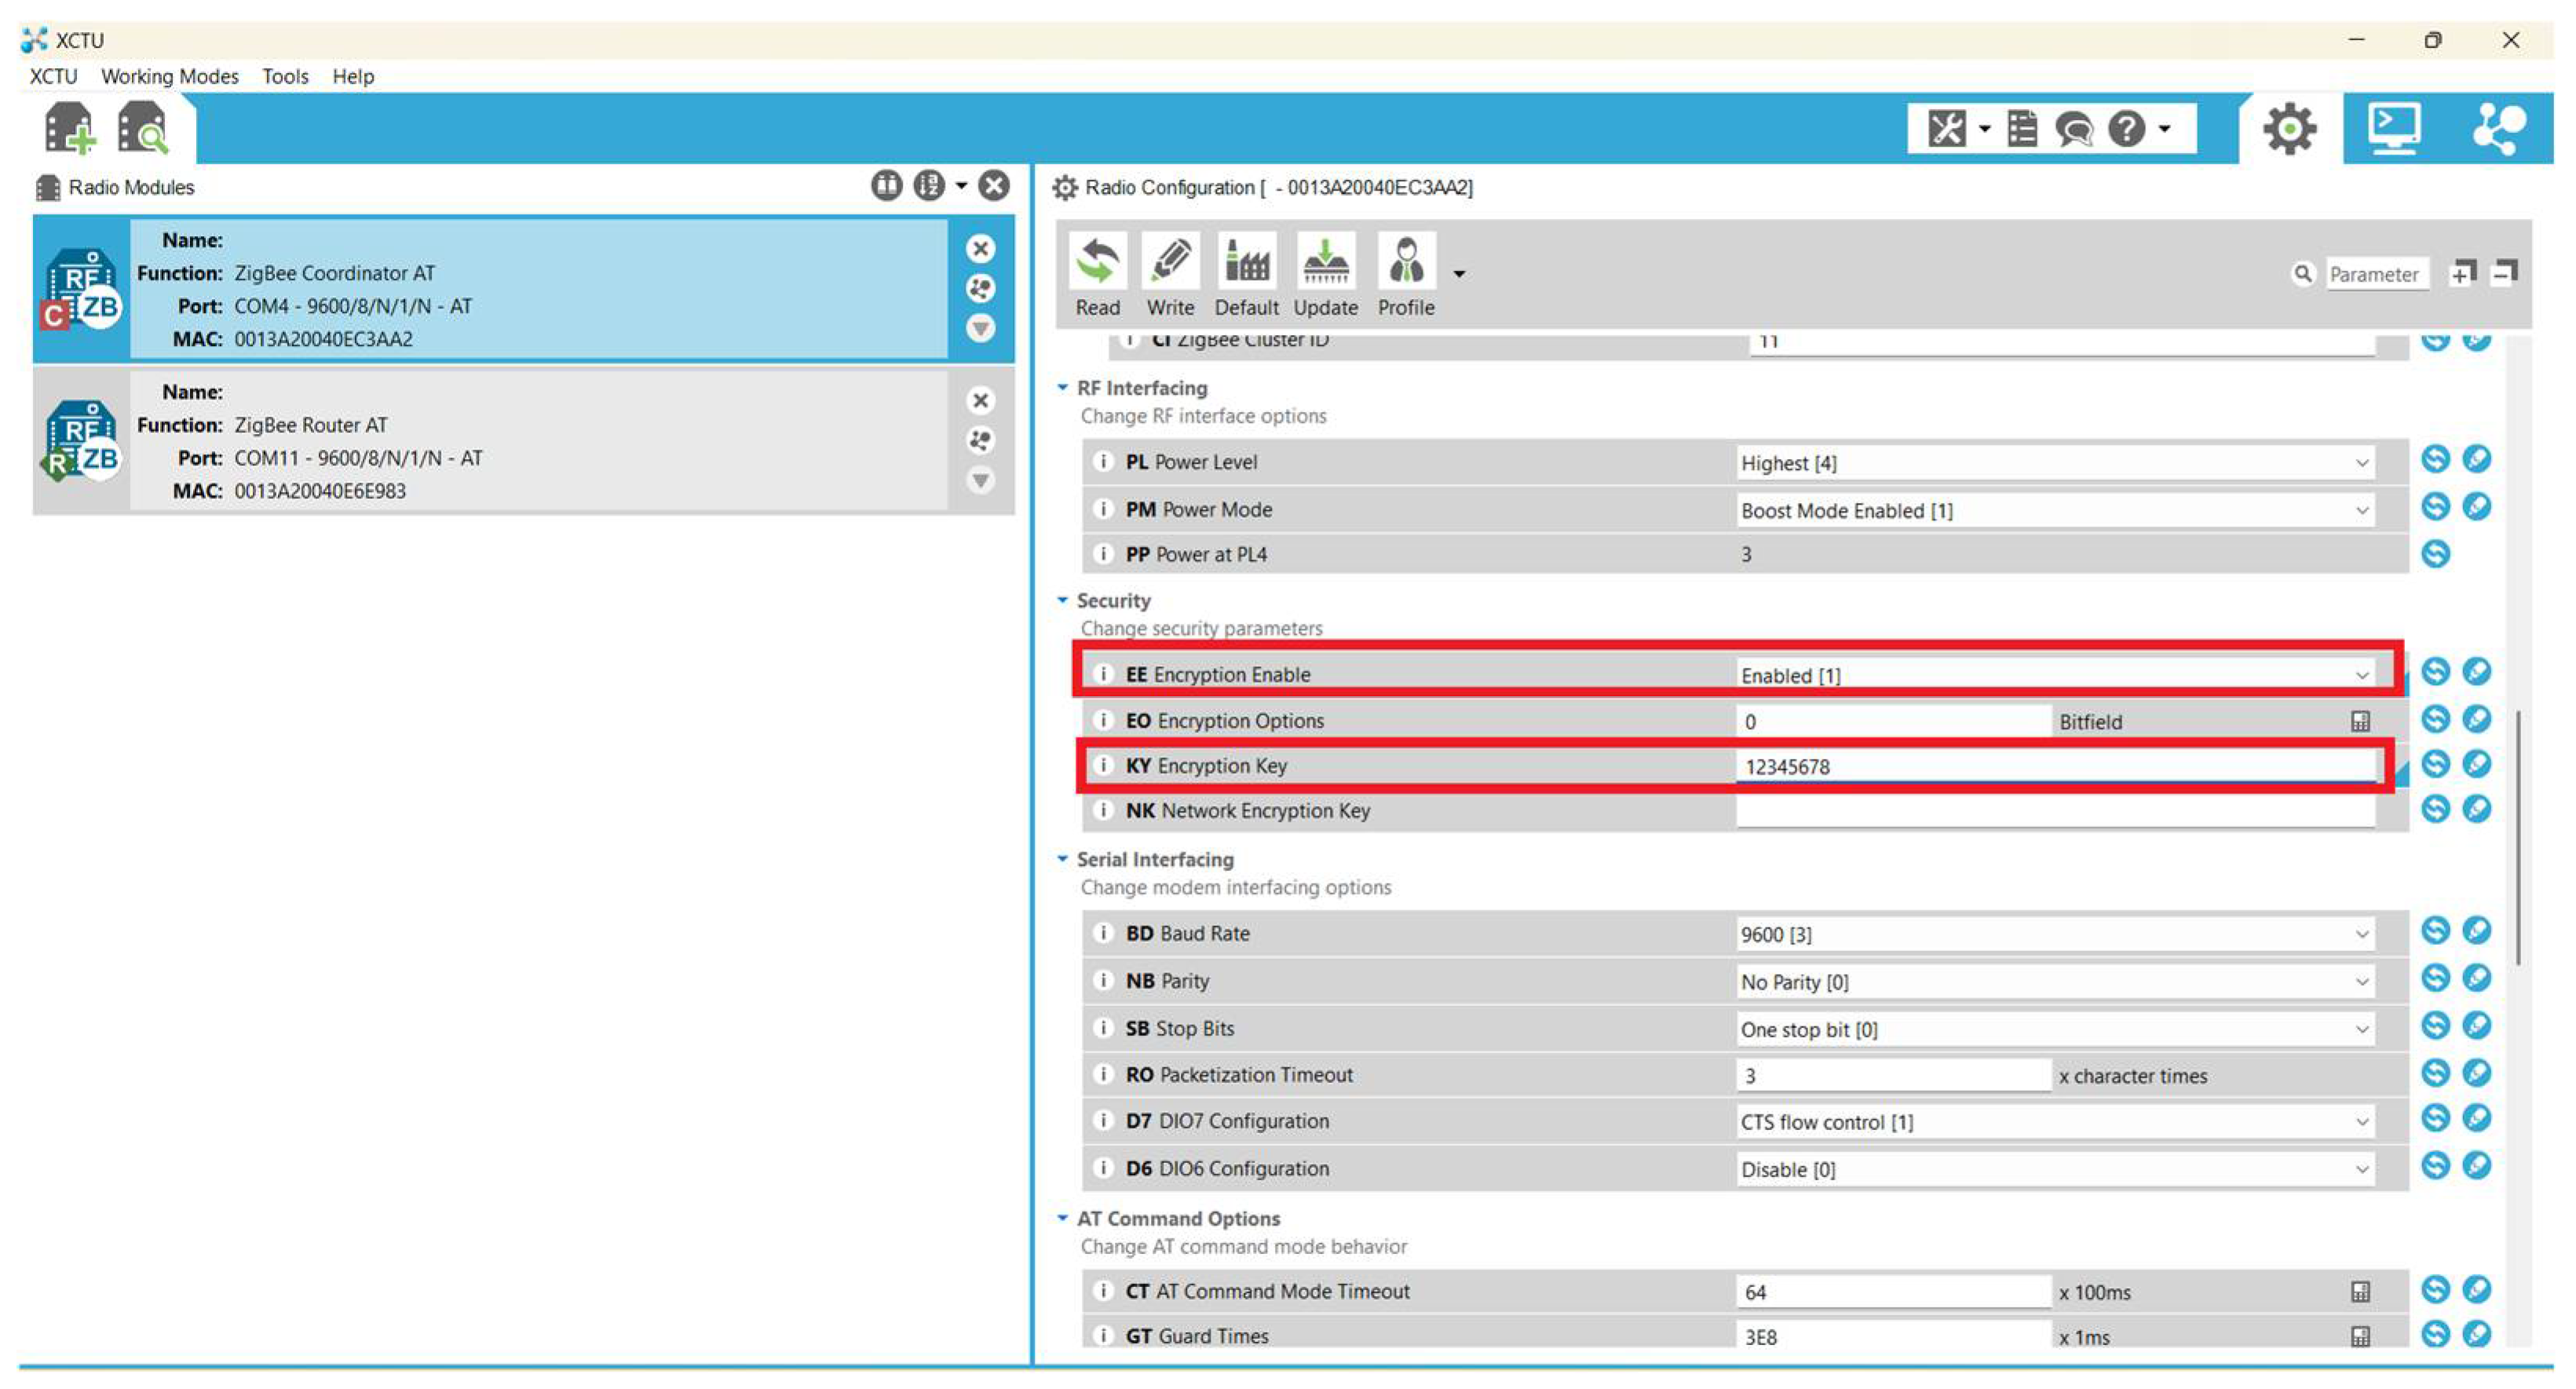
Task: Open the EO Encryption Options bitfield calculator
Action: (x=2360, y=721)
